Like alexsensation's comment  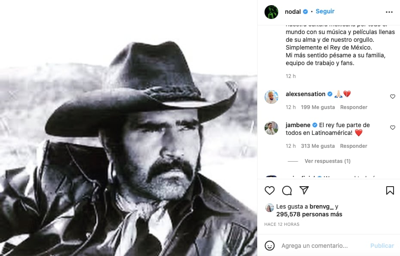click(392, 97)
